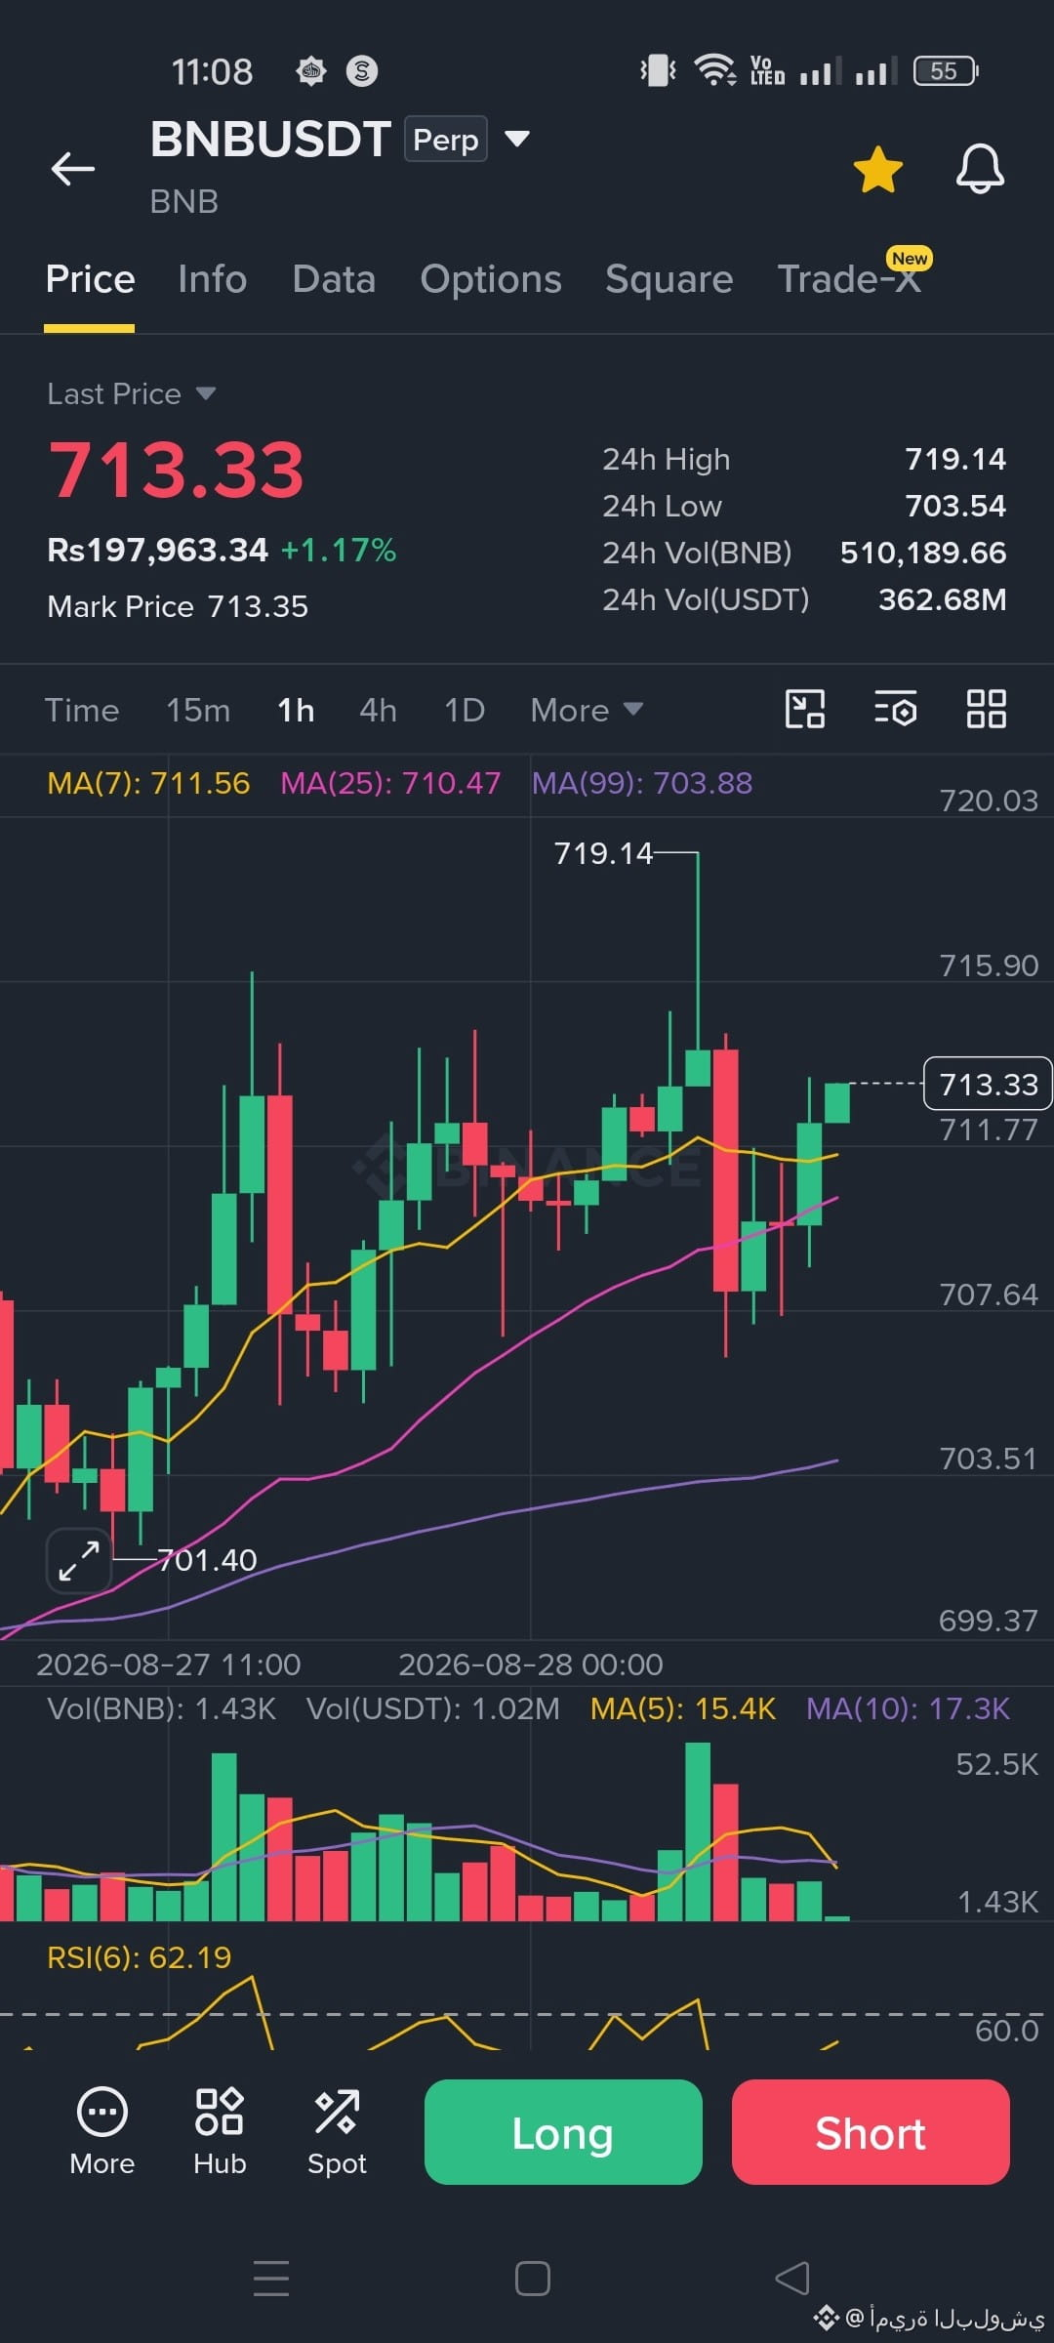This screenshot has height=2343, width=1054.
Task: Tap the 701.40 low marker on chart
Action: [x=207, y=1560]
